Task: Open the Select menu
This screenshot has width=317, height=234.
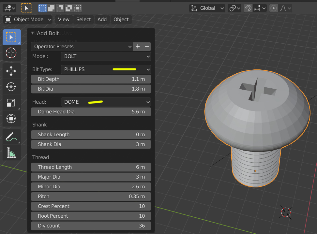Action: click(x=83, y=20)
